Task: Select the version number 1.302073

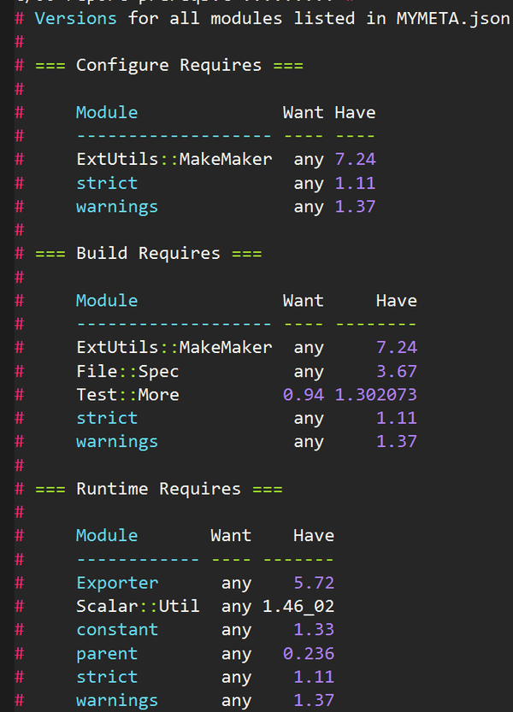Action: (x=375, y=395)
